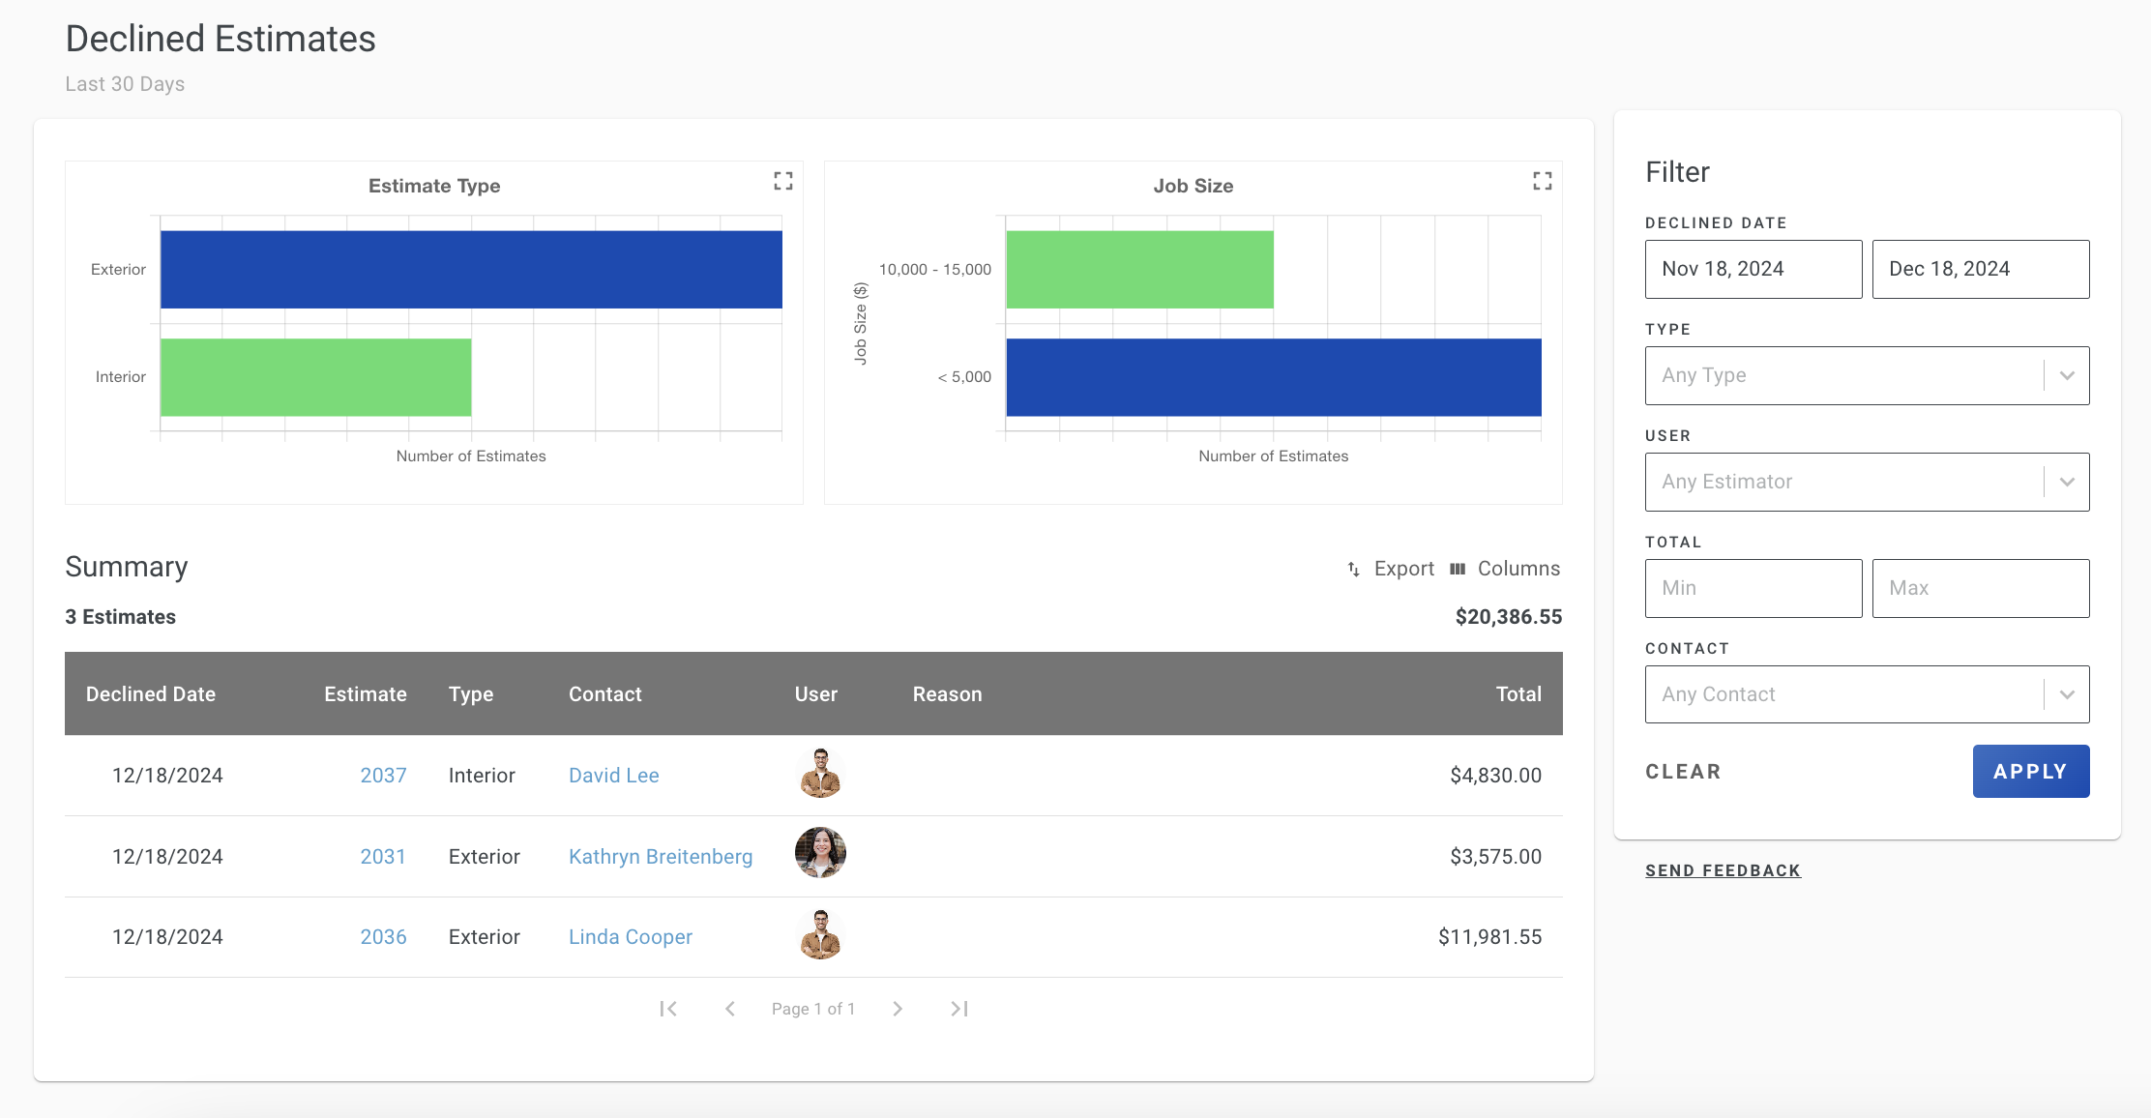The height and width of the screenshot is (1118, 2151).
Task: Clear all filters
Action: 1684,772
